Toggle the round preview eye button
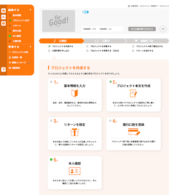The height and width of the screenshot is (195, 176). (163, 29)
